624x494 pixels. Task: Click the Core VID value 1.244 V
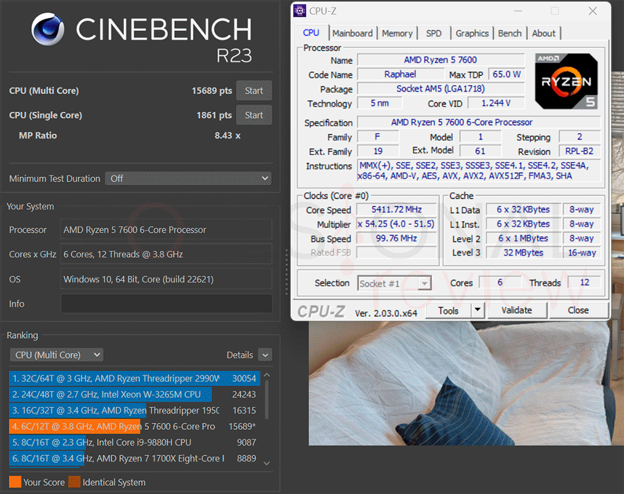(x=496, y=104)
